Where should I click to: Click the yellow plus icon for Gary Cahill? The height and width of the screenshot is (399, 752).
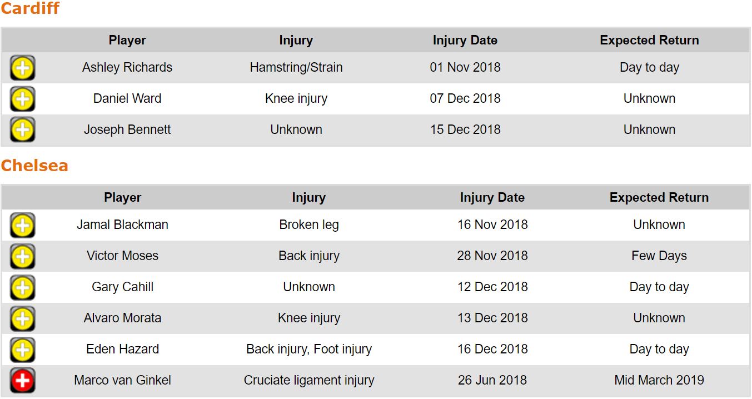pos(22,288)
